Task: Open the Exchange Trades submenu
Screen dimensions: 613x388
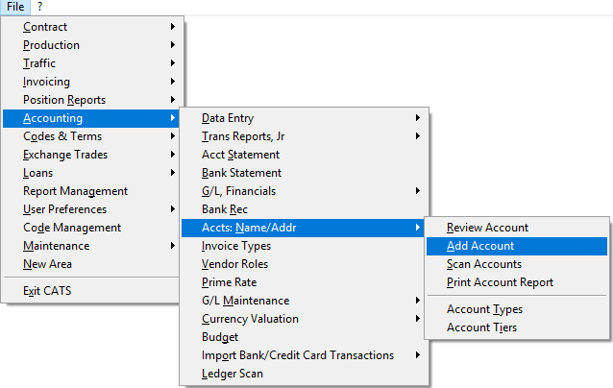Action: point(91,155)
